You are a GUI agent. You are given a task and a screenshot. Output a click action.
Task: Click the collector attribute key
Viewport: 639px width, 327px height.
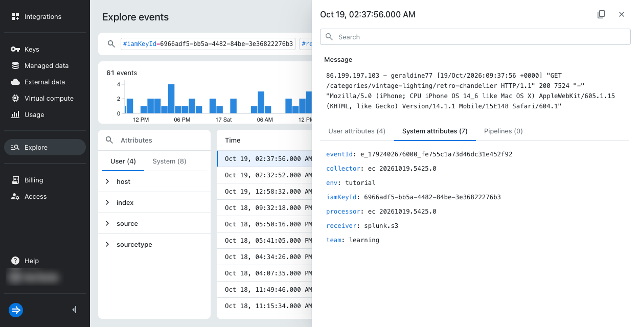pos(344,169)
